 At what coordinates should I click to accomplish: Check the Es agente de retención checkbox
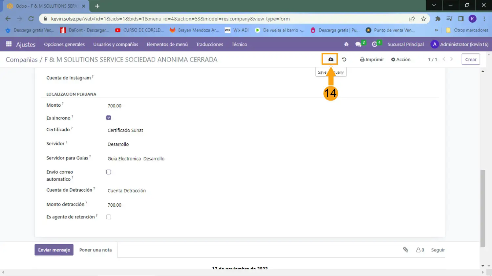tap(109, 217)
